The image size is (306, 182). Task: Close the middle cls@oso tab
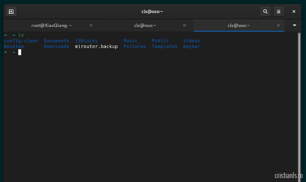(184, 25)
